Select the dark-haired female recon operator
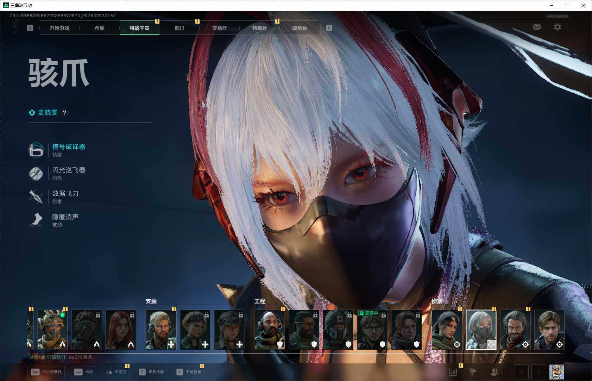The width and height of the screenshot is (592, 381). [447, 330]
